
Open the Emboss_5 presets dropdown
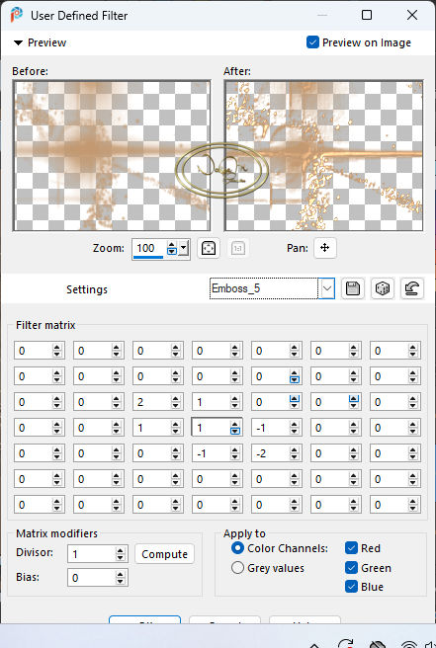327,288
